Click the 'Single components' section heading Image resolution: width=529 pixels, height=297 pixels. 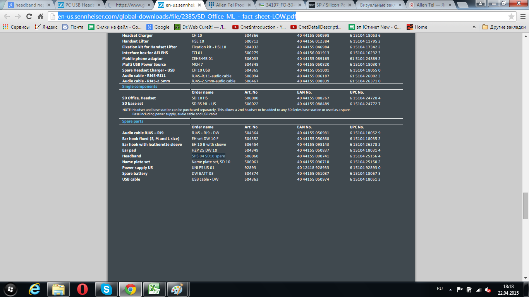click(x=140, y=87)
